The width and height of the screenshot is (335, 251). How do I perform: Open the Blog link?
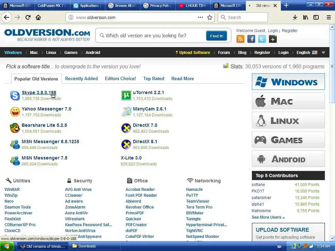coord(242,53)
